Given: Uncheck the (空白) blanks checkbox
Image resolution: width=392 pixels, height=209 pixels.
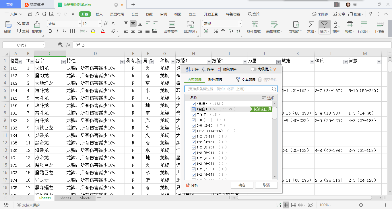Looking at the screenshot, I should [194, 109].
